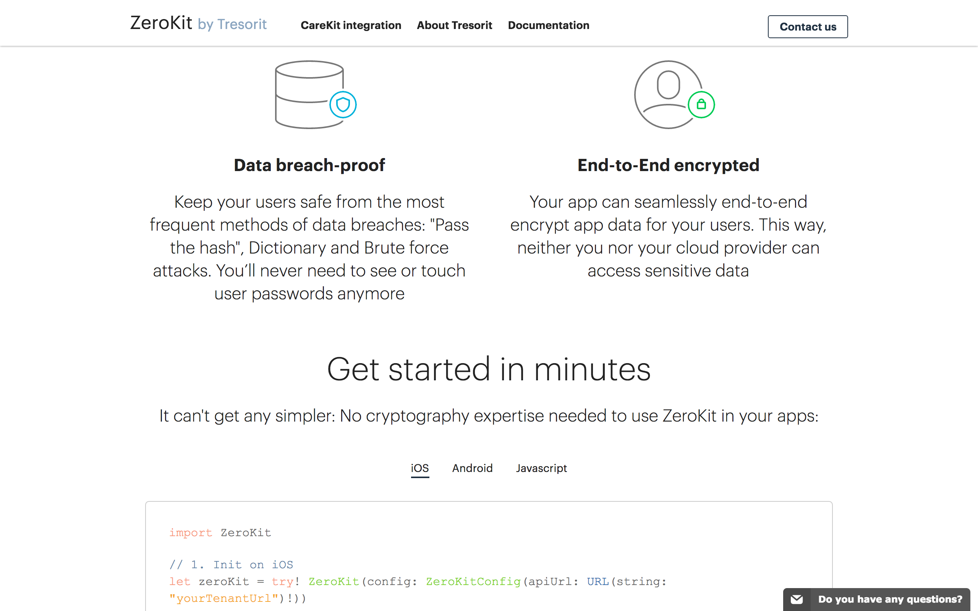This screenshot has width=978, height=611.
Task: Click the green padlock badge
Action: [x=701, y=105]
